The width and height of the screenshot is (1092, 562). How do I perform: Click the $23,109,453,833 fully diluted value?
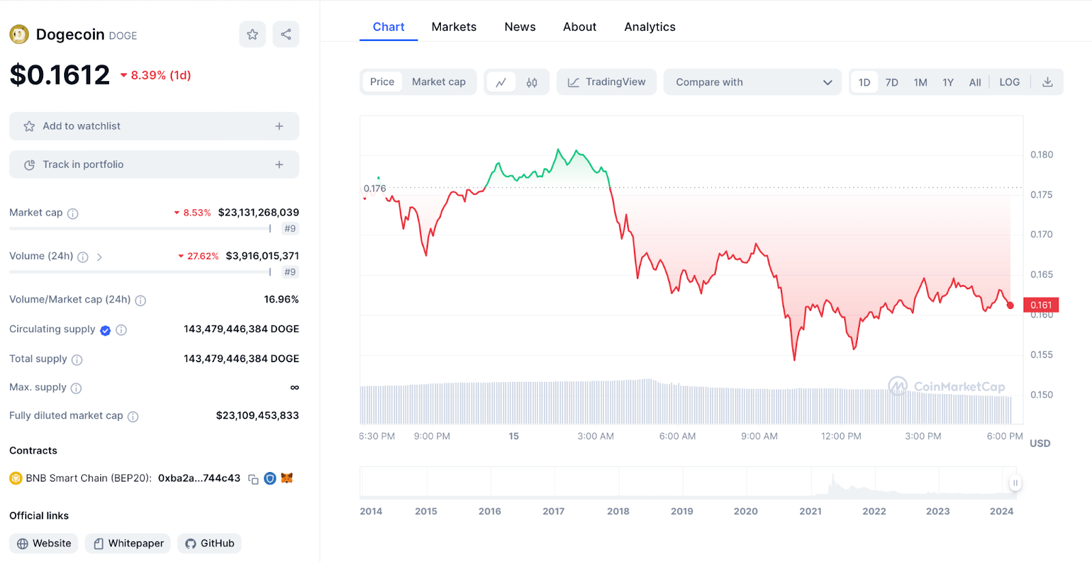click(x=257, y=415)
